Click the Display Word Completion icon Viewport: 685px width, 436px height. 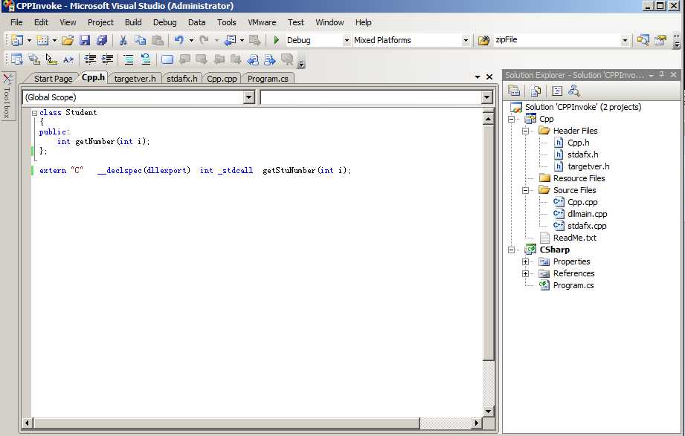pos(68,59)
